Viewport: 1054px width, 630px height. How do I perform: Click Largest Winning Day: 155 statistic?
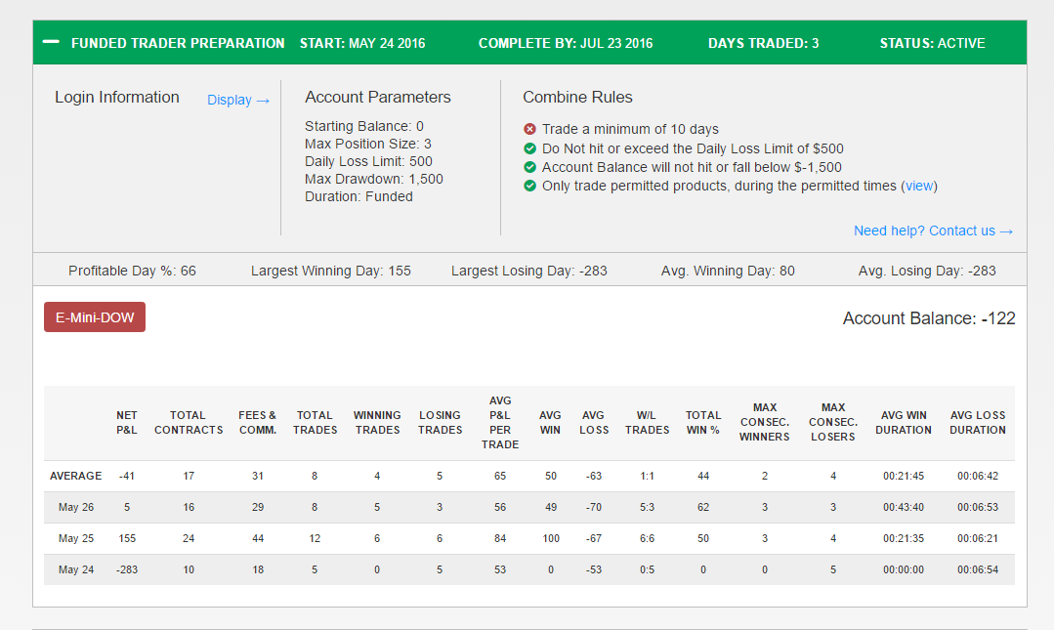(331, 271)
